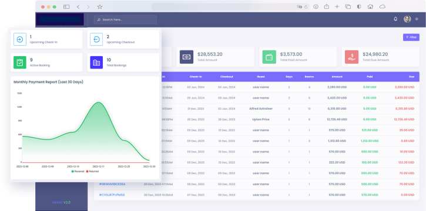Toggle the Returned series in chart legend
The image size is (426, 211).
[92, 172]
